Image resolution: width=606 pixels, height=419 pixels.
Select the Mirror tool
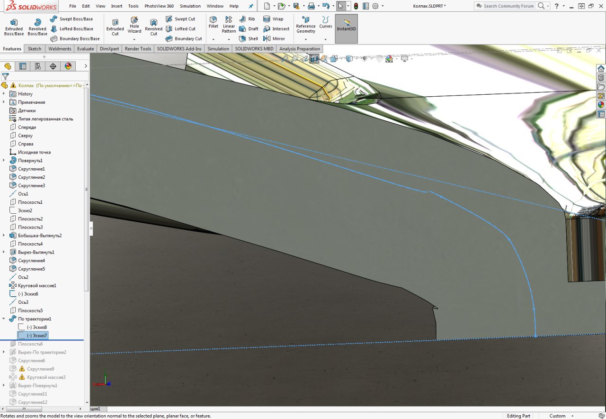click(x=274, y=39)
